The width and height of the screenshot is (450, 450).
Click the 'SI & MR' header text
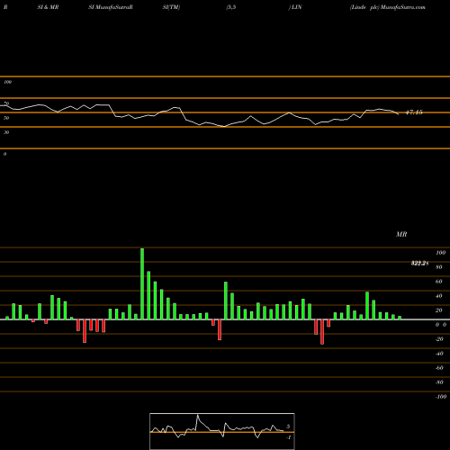(x=48, y=7)
